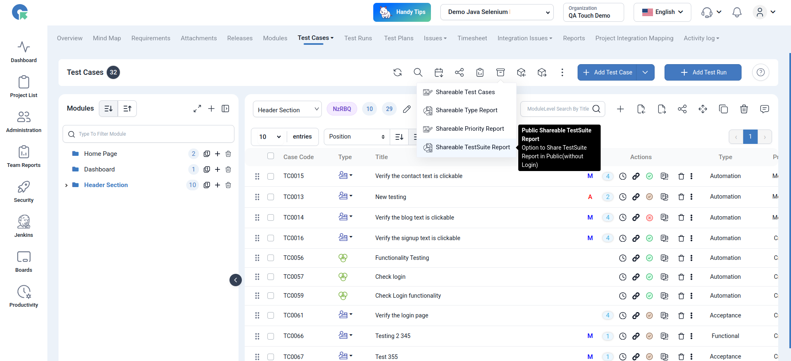Delete the Home Page module via trash icon
The height and width of the screenshot is (361, 791).
coord(228,154)
